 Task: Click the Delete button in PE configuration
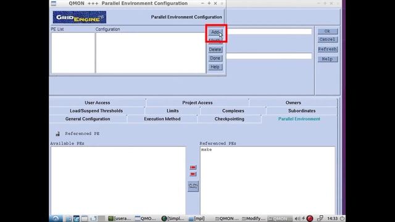[215, 49]
